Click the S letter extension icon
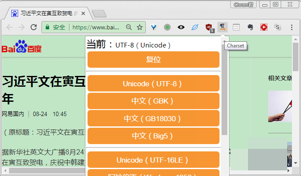 click(278, 27)
